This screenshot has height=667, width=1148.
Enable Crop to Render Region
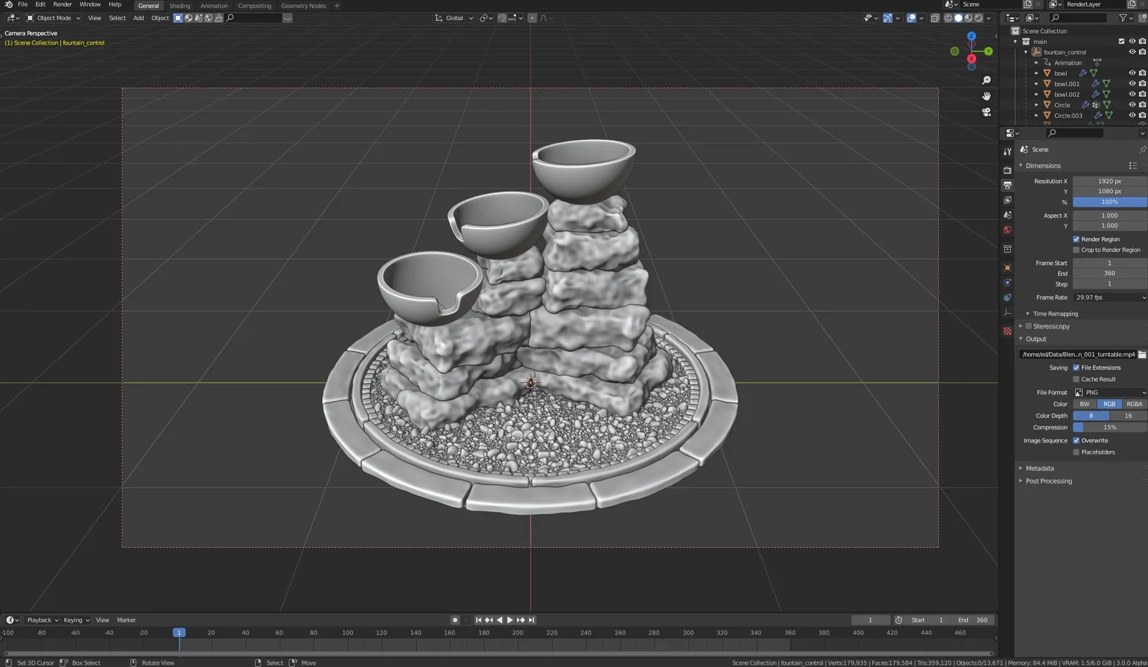1076,250
